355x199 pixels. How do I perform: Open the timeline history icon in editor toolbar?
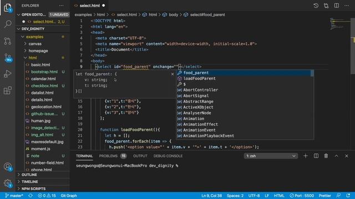tap(316, 6)
